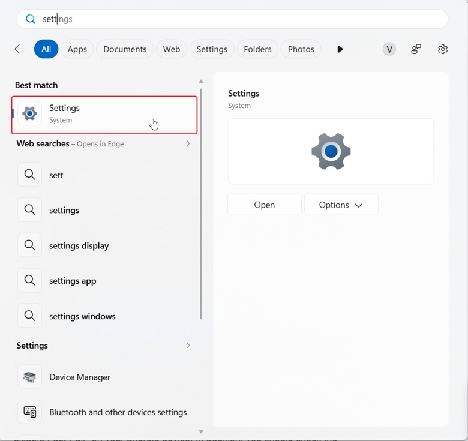Click the back arrow icon

19,49
